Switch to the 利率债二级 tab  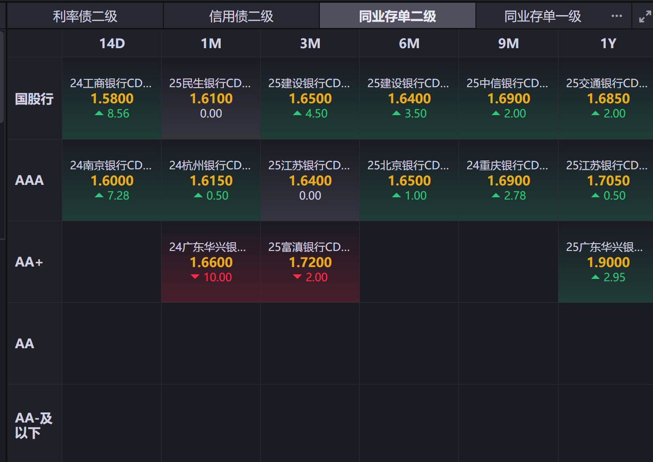tap(85, 16)
